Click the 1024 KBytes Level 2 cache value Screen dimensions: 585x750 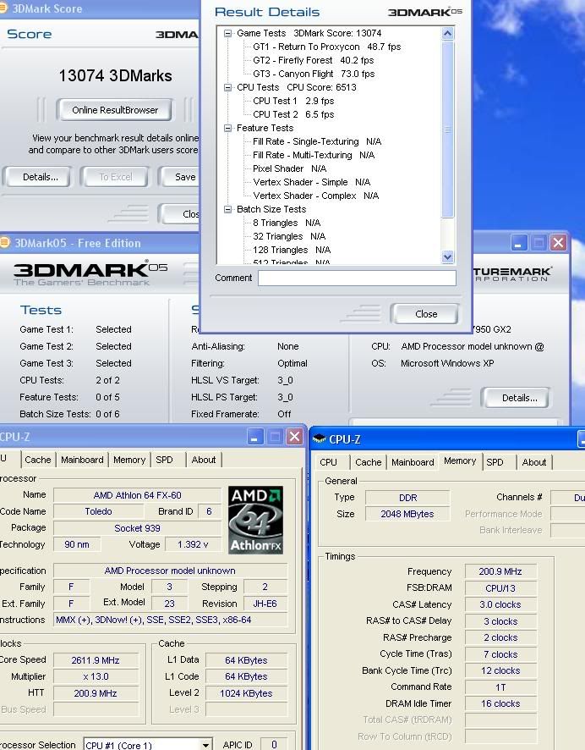(x=246, y=693)
